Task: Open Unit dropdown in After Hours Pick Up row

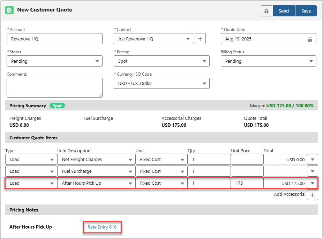Action: click(x=161, y=183)
